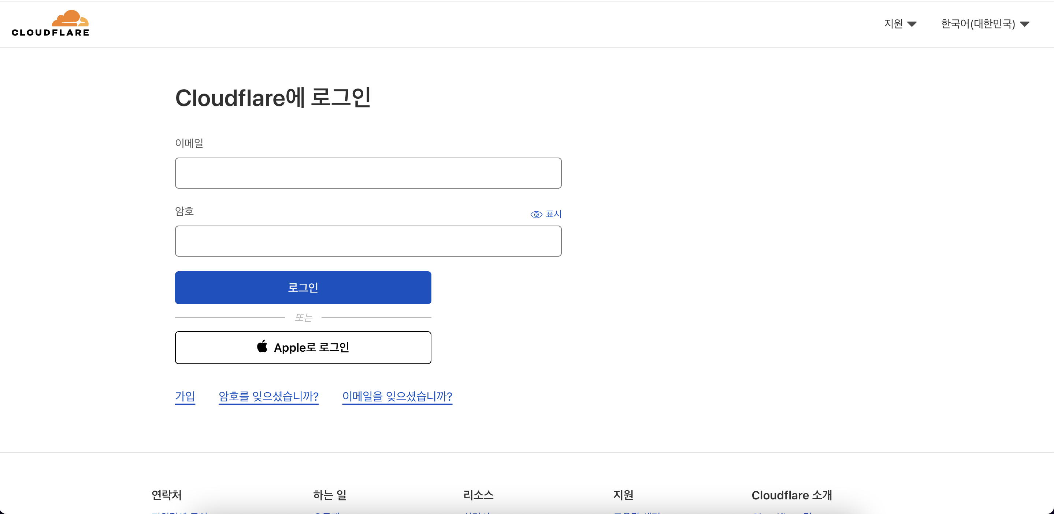The width and height of the screenshot is (1054, 514).
Task: Select the Cloudflare 소개 footer heading
Action: pos(791,495)
